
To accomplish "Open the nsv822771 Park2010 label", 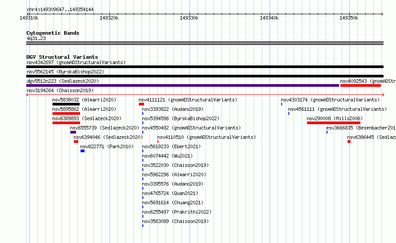I will 107,146.
